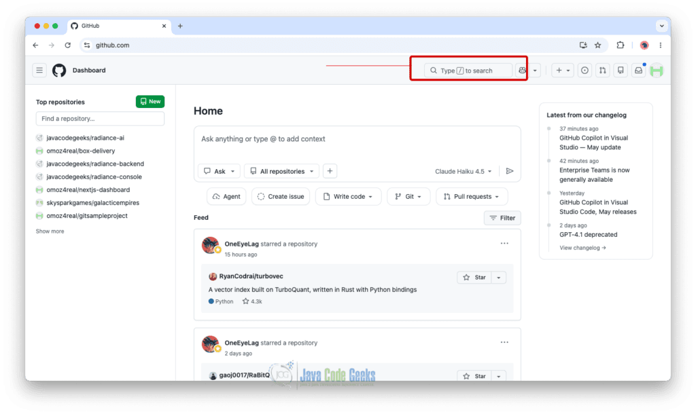The width and height of the screenshot is (696, 414).
Task: Open the Chrome three-dot menu
Action: click(661, 45)
